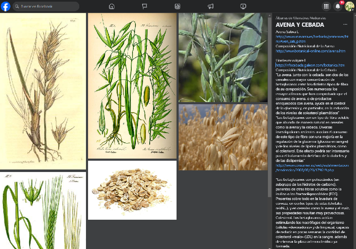Open the green oat plant photograph
Viewport: 356px width, 249px height.
pyautogui.click(x=223, y=57)
